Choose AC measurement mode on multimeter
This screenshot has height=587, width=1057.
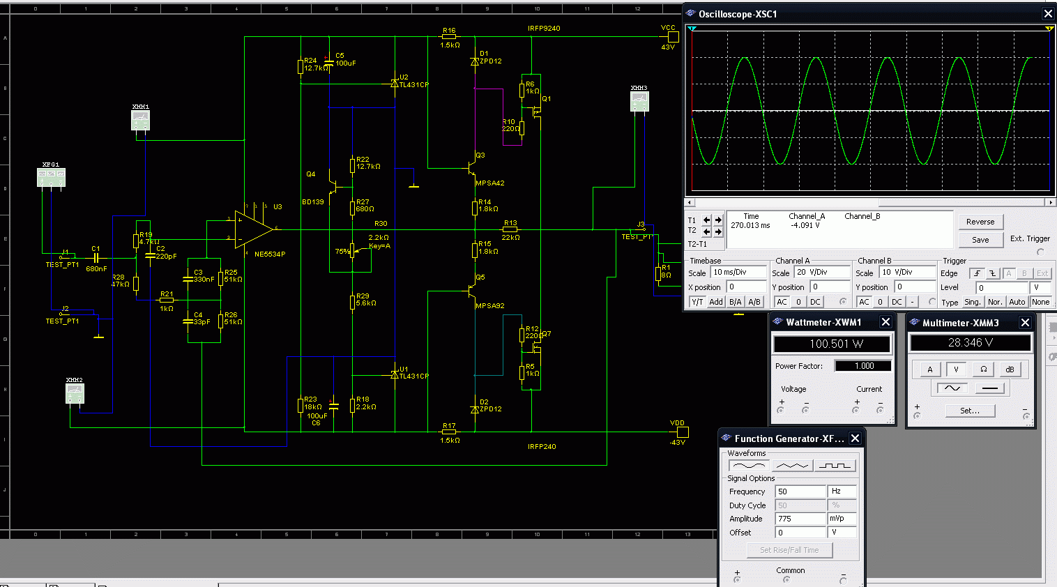(x=952, y=388)
